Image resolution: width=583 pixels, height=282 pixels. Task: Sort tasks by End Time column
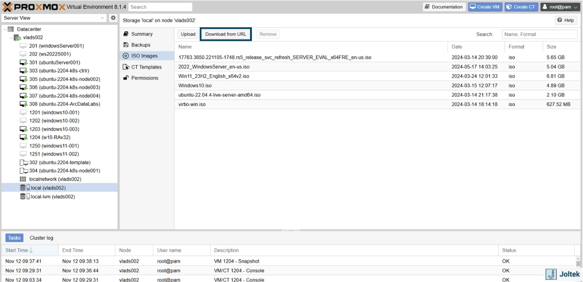(87, 250)
